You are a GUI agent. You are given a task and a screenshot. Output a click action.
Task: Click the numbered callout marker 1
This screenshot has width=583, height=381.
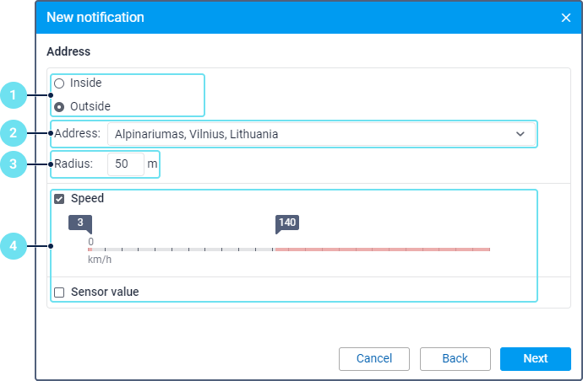point(14,95)
